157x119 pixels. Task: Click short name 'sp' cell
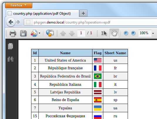tap(115, 100)
